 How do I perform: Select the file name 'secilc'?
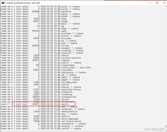pyautogui.click(x=65, y=104)
